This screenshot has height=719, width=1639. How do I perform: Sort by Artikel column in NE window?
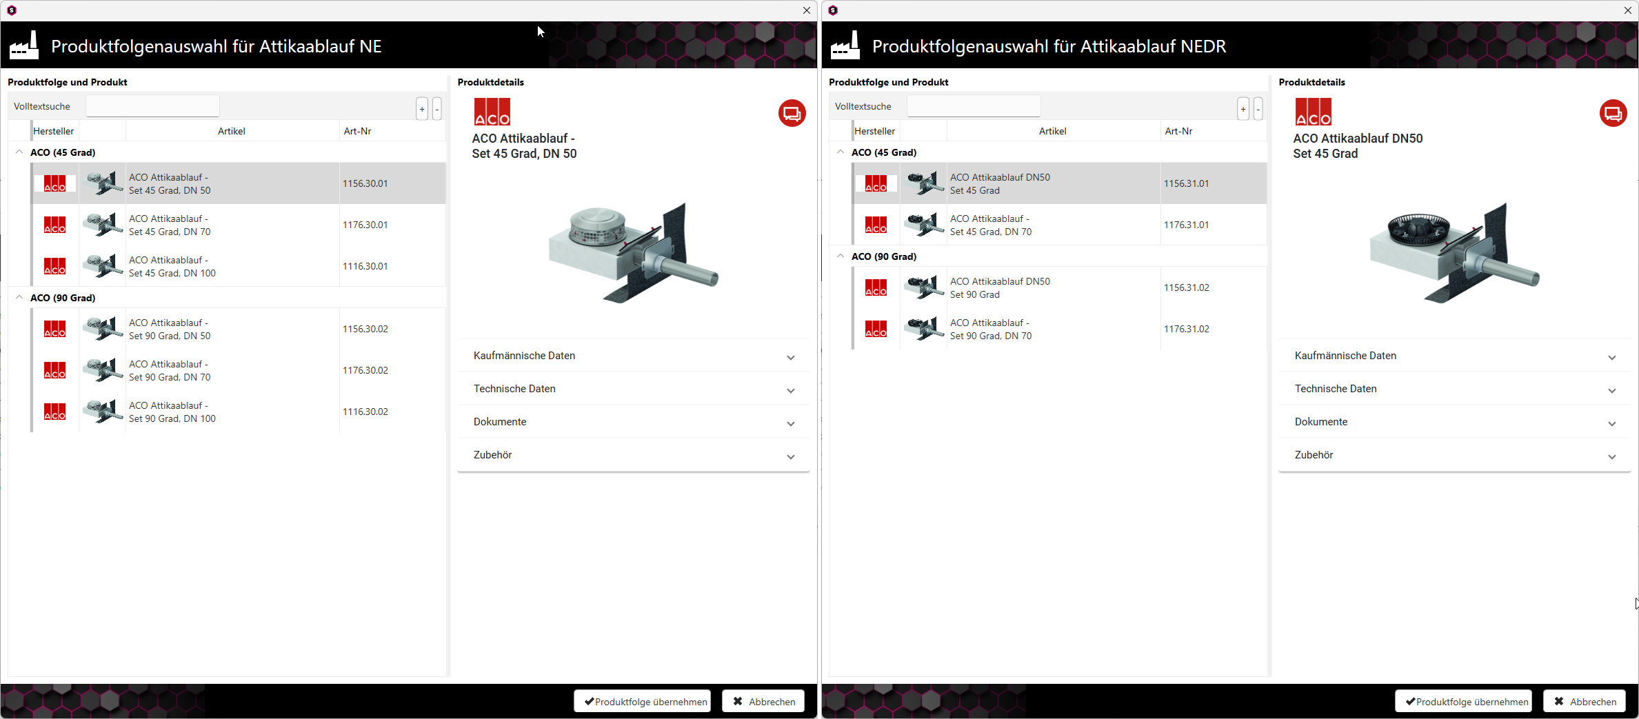(x=232, y=131)
